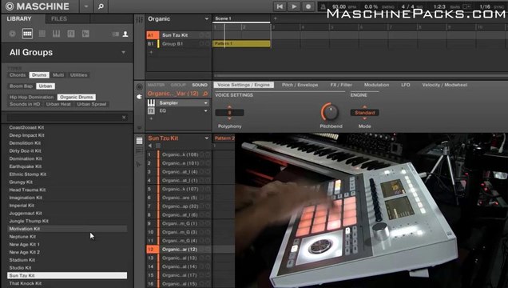
Task: Select the GROUP tab
Action: tap(178, 85)
